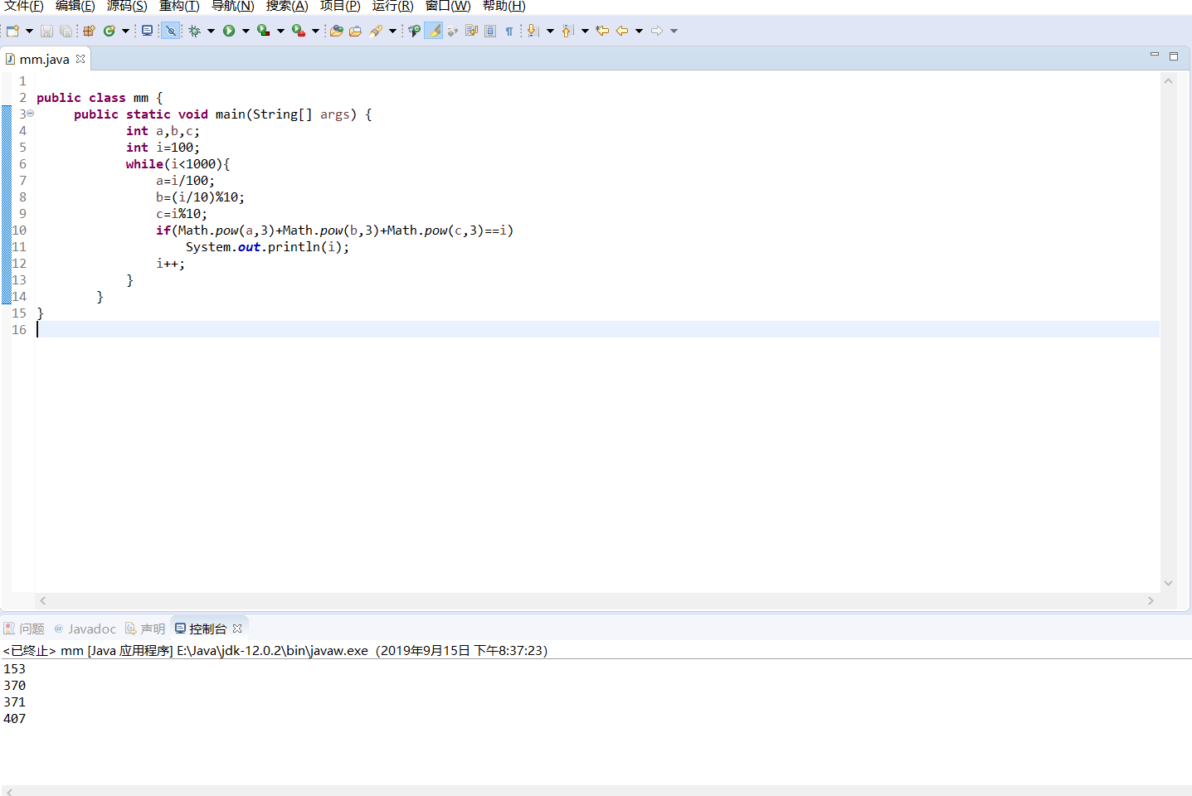
Task: Click the New Java Class icon
Action: (109, 31)
